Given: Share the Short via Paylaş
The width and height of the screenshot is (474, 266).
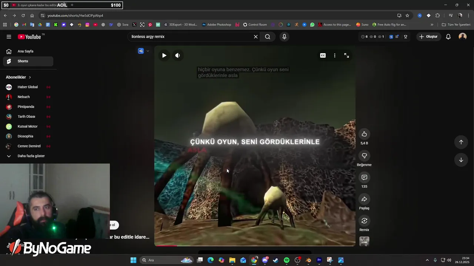Looking at the screenshot, I should pyautogui.click(x=364, y=199).
